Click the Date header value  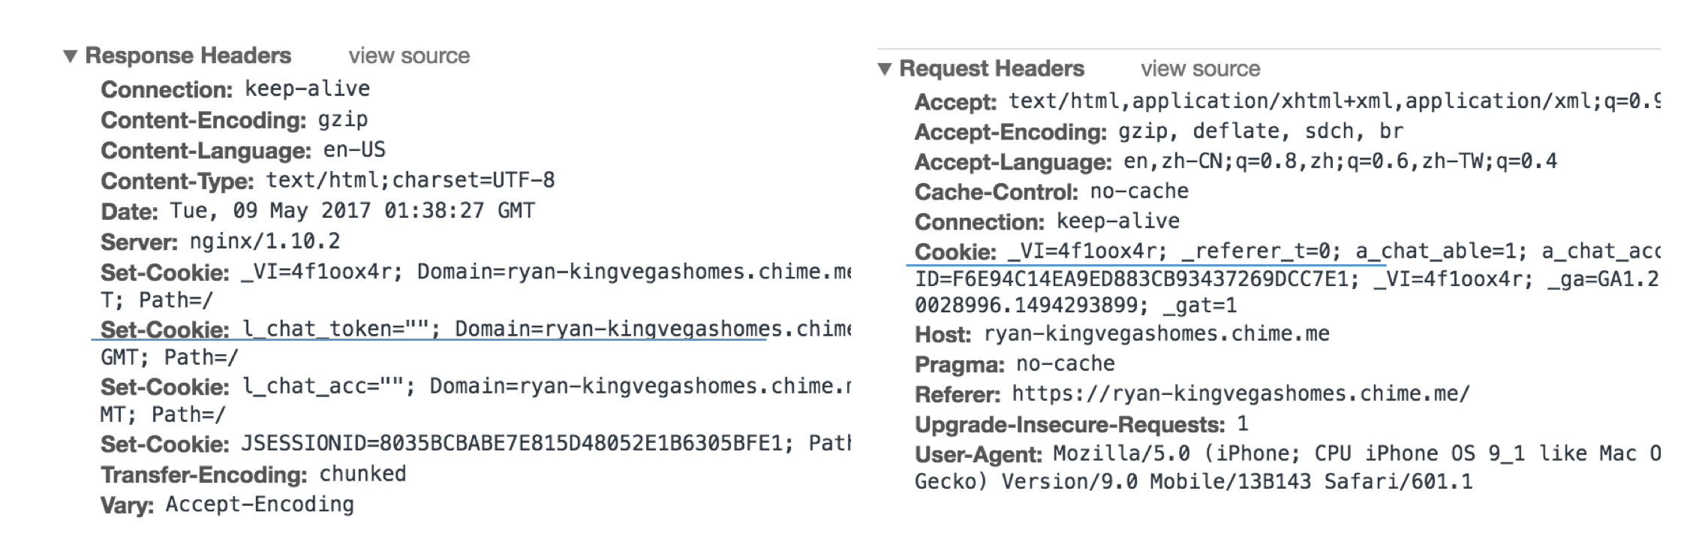click(x=353, y=211)
